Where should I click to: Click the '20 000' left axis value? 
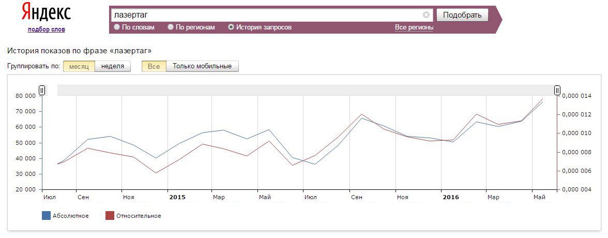tap(26, 190)
